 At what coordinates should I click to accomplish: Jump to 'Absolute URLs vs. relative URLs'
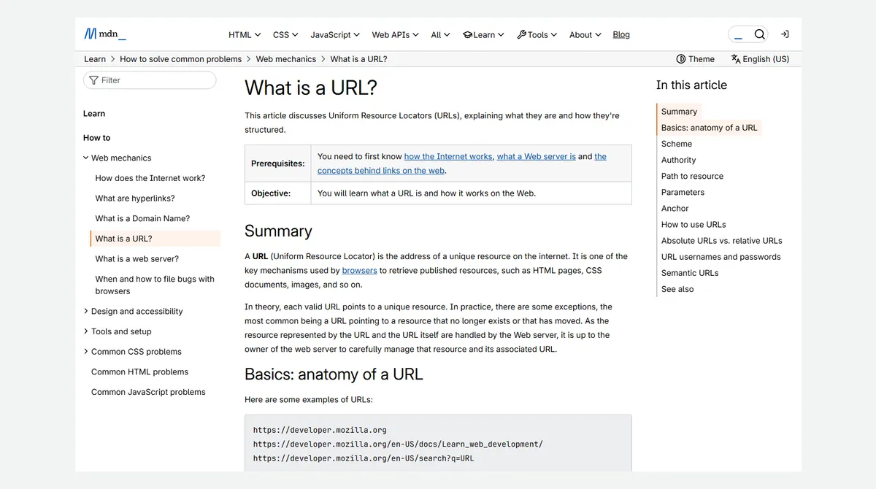tap(722, 241)
